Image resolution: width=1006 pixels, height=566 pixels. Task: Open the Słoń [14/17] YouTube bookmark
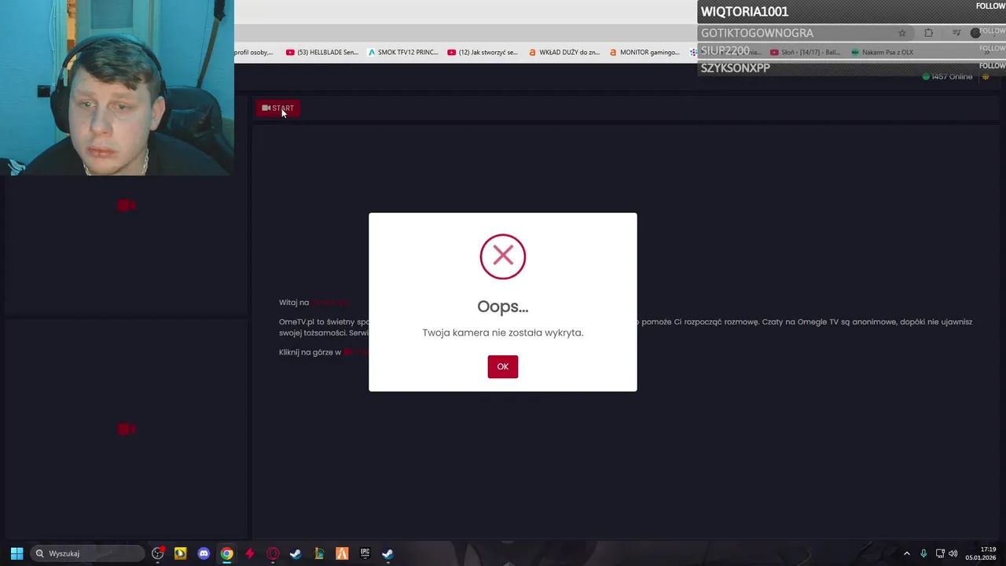[805, 53]
